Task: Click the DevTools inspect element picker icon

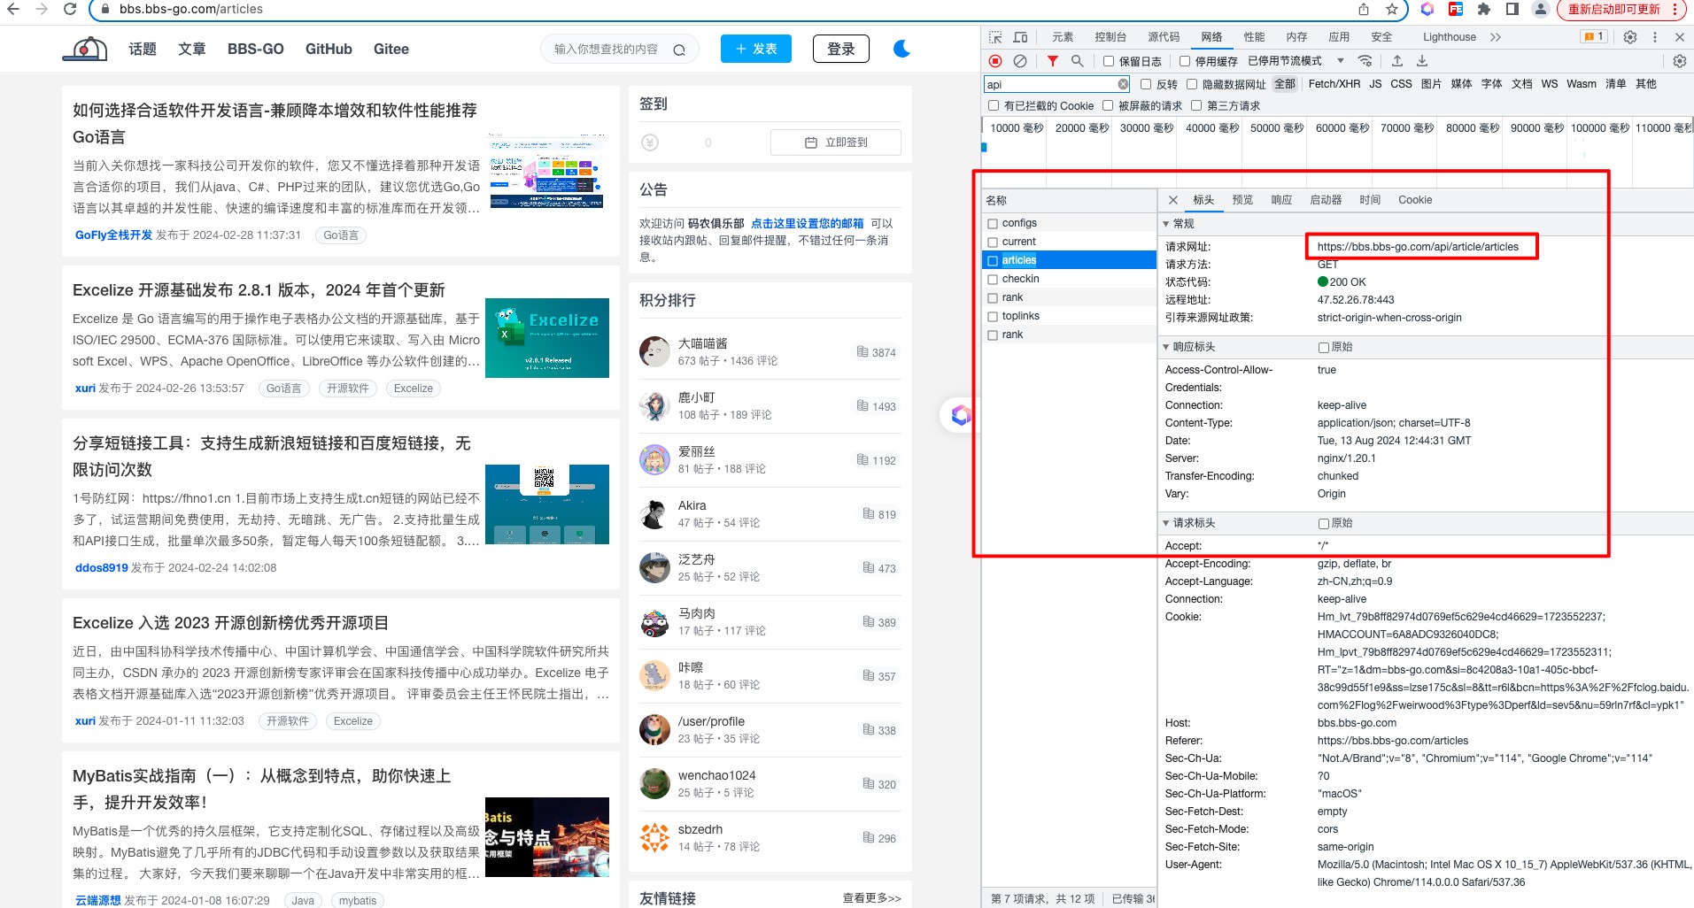Action: coord(995,37)
